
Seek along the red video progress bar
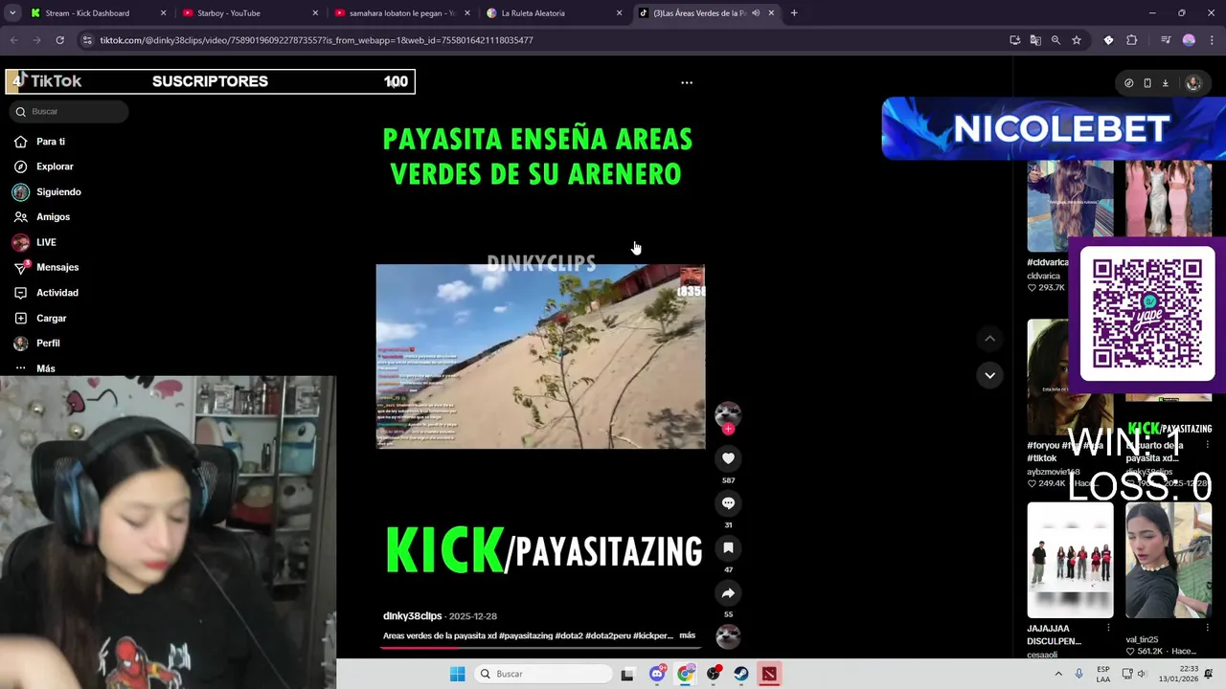[540, 648]
